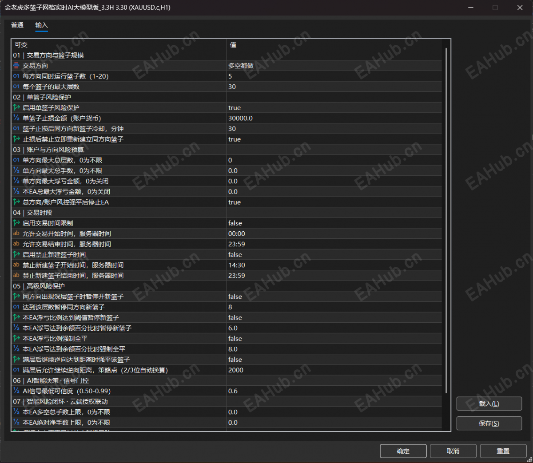533x463 pixels.
Task: Click the integer icon beside 满层后允许继续逆向距离
Action: click(16, 370)
